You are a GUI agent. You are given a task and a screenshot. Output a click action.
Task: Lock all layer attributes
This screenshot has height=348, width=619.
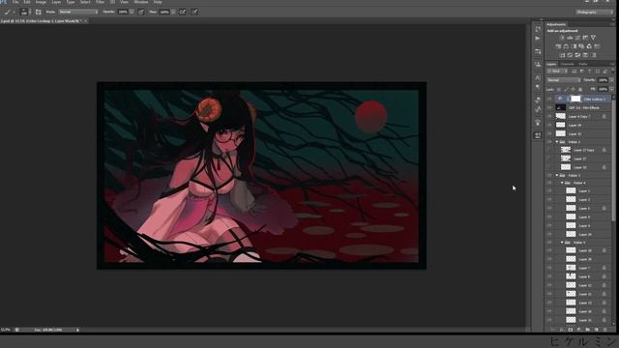[580, 90]
